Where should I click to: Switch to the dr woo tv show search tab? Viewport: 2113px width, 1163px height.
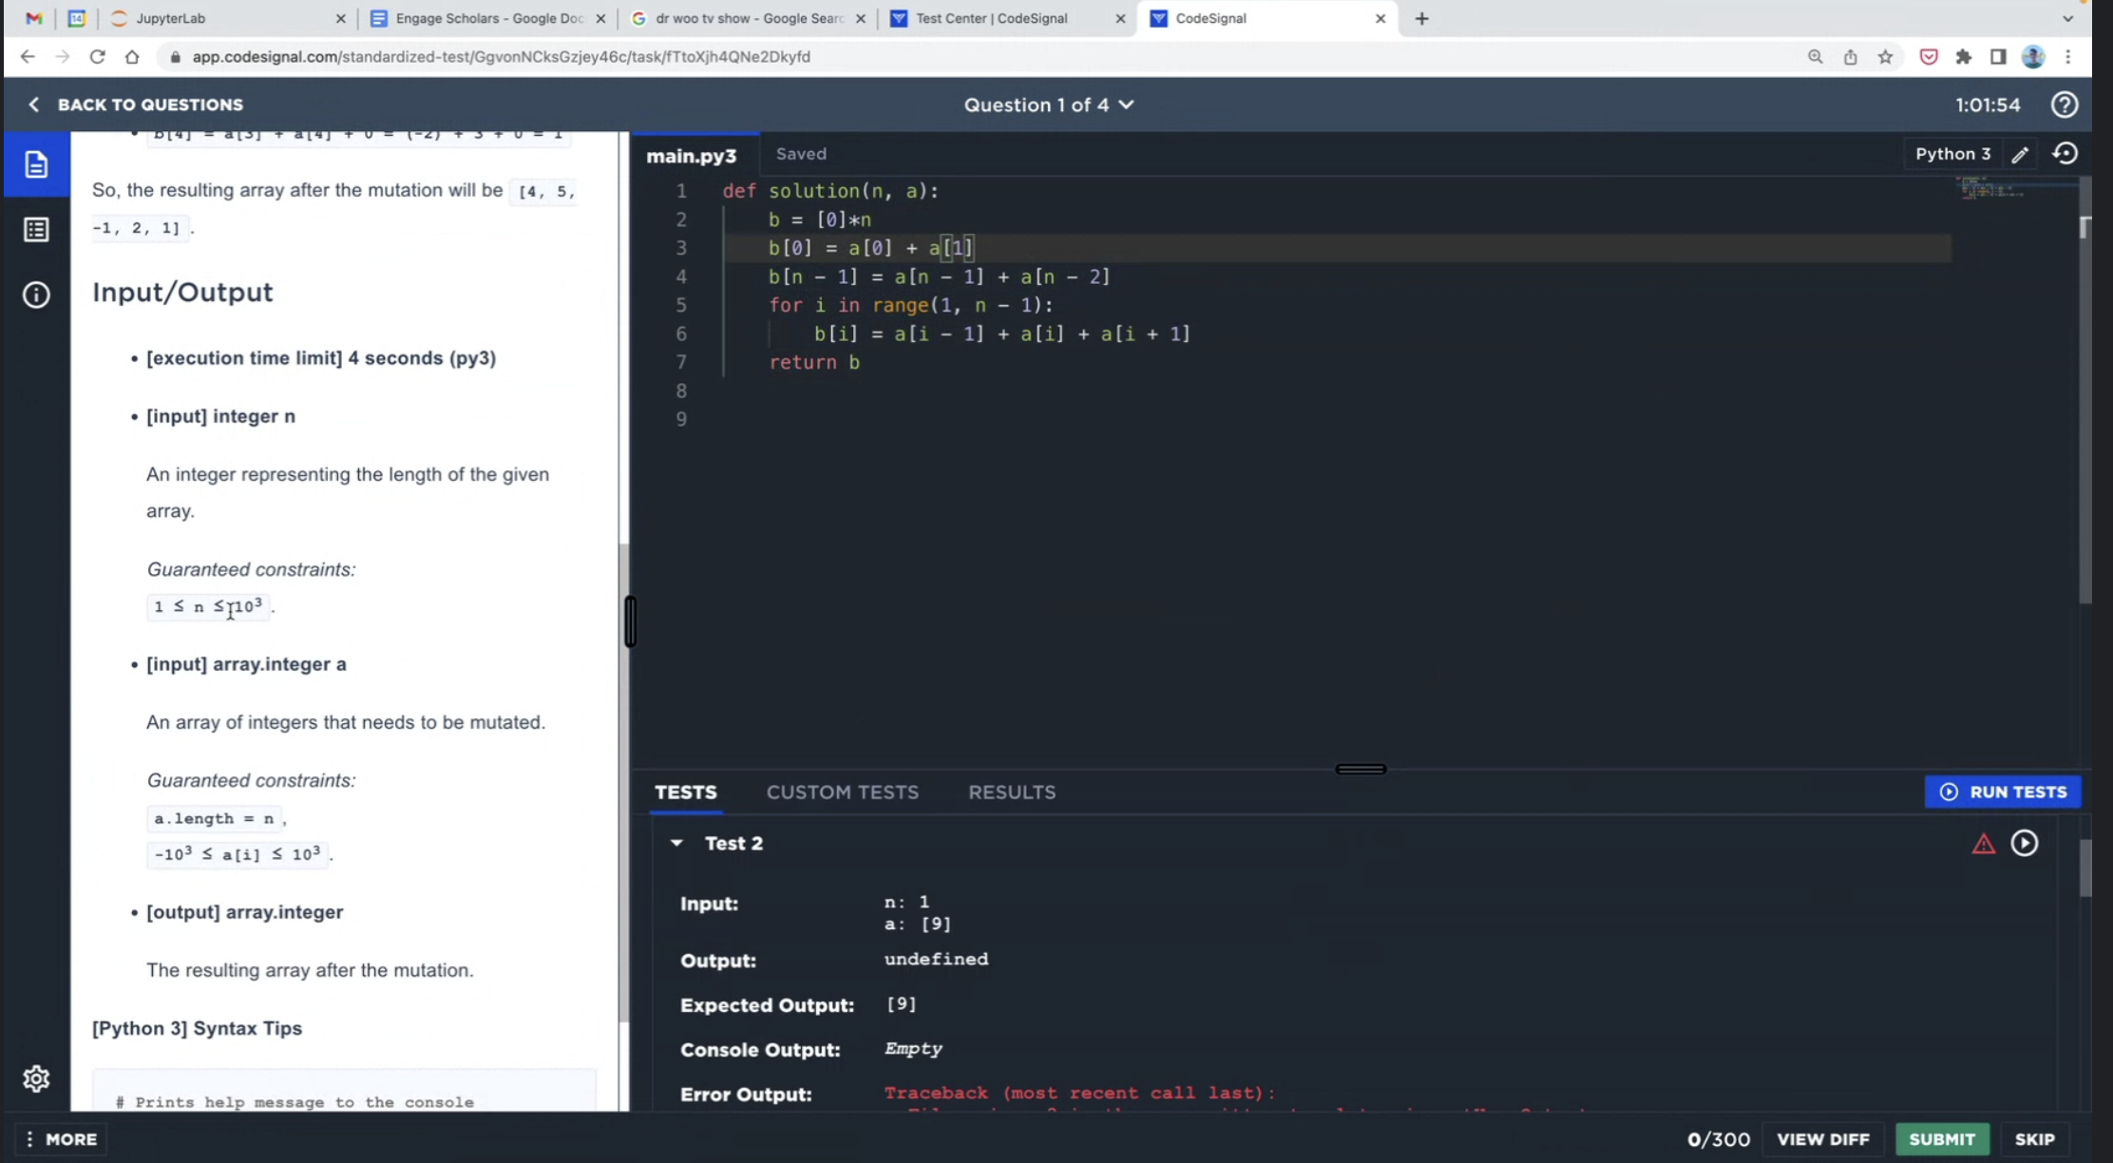[x=748, y=18]
